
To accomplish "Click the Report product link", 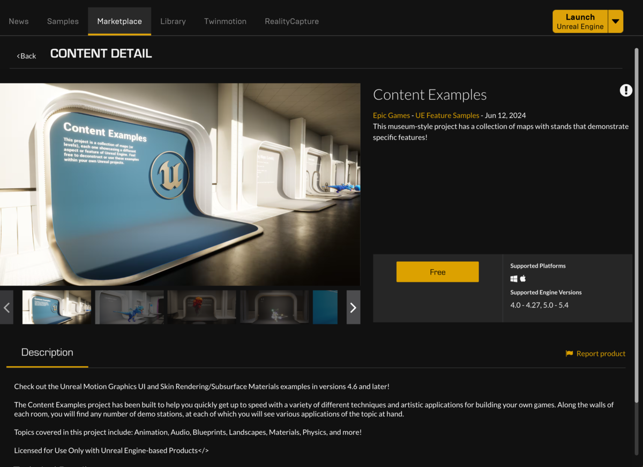I will (601, 353).
